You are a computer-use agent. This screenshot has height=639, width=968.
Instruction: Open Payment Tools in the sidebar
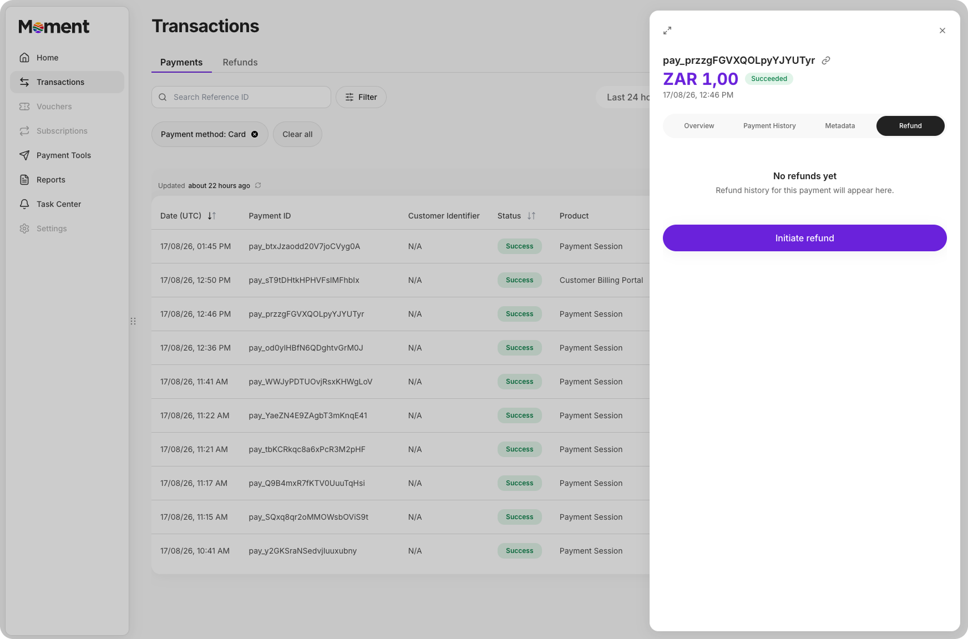67,155
